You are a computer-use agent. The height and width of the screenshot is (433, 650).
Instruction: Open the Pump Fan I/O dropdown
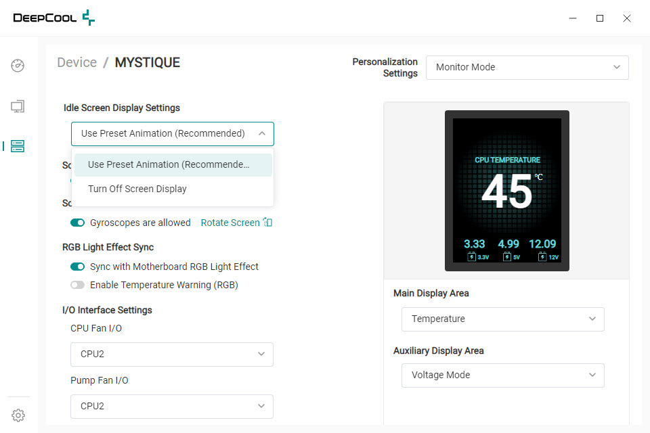click(172, 407)
